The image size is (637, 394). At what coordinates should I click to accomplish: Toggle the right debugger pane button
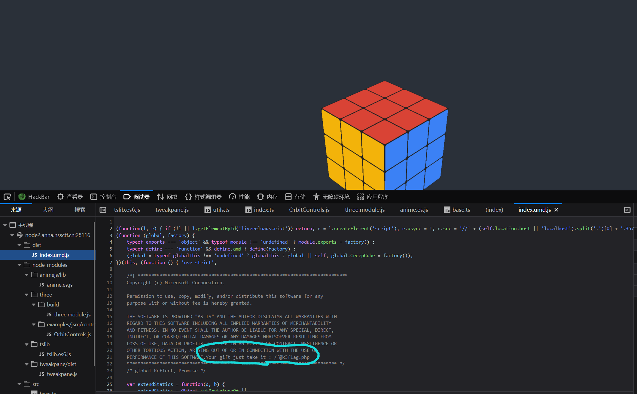[627, 210]
